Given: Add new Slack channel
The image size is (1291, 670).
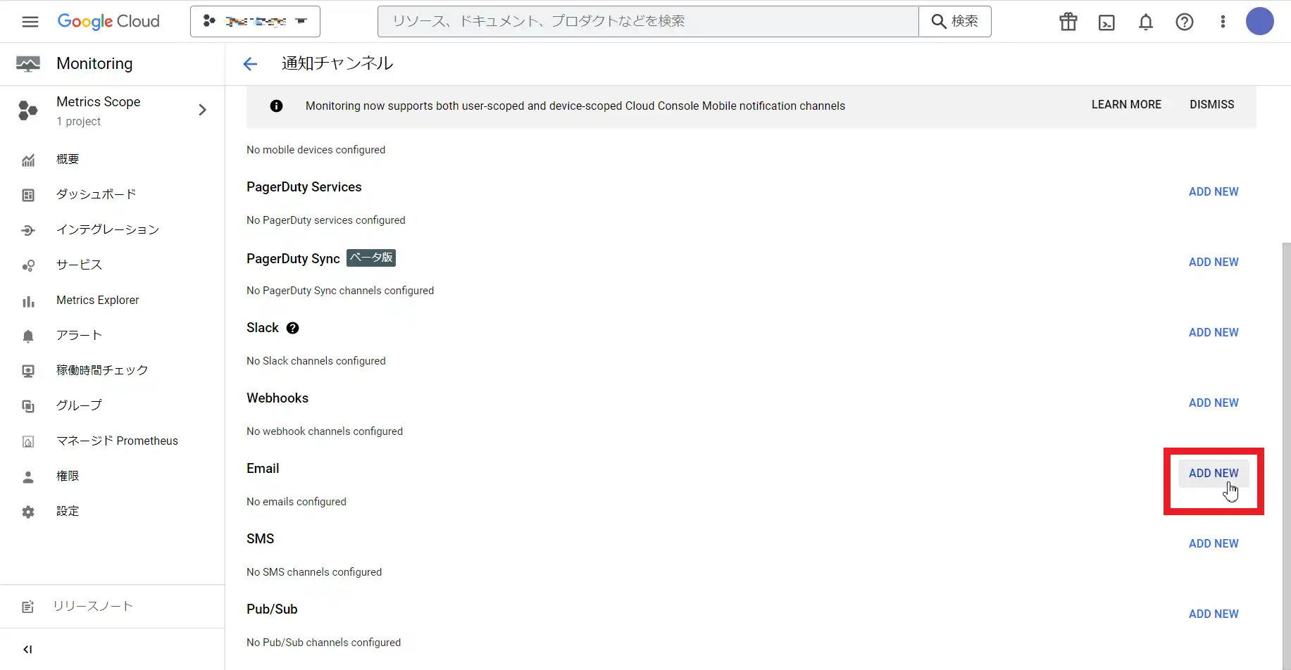Looking at the screenshot, I should (x=1214, y=332).
